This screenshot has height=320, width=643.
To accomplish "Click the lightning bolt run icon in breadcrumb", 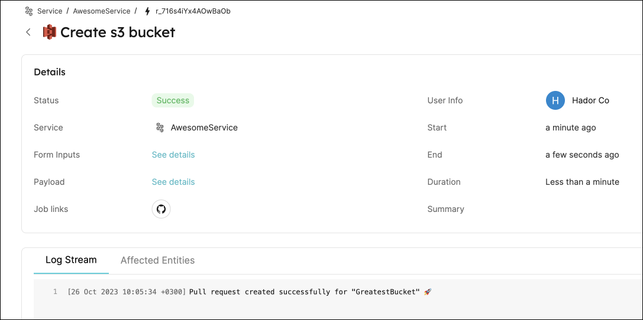I will [x=147, y=11].
